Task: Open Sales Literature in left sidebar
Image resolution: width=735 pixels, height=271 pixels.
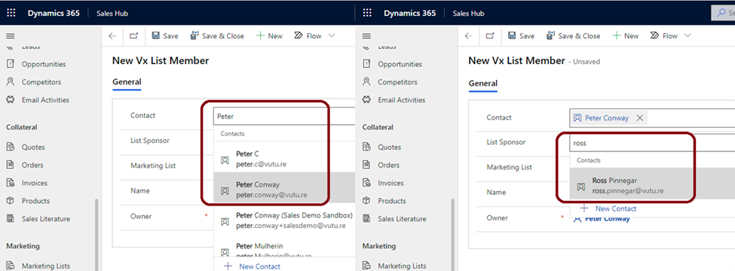Action: [x=38, y=218]
